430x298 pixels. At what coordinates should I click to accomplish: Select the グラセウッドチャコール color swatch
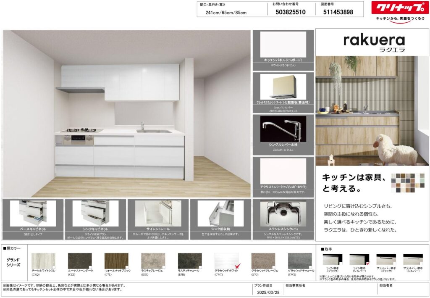300,260
